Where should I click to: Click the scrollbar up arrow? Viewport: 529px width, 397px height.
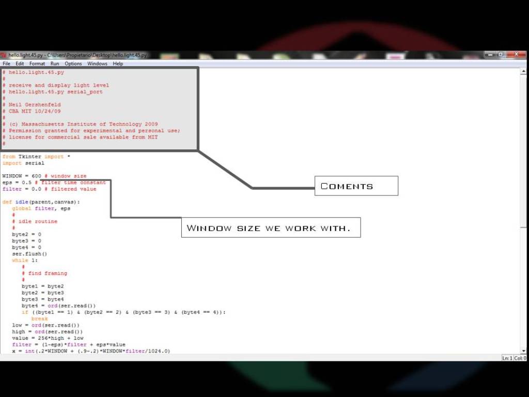[523, 71]
